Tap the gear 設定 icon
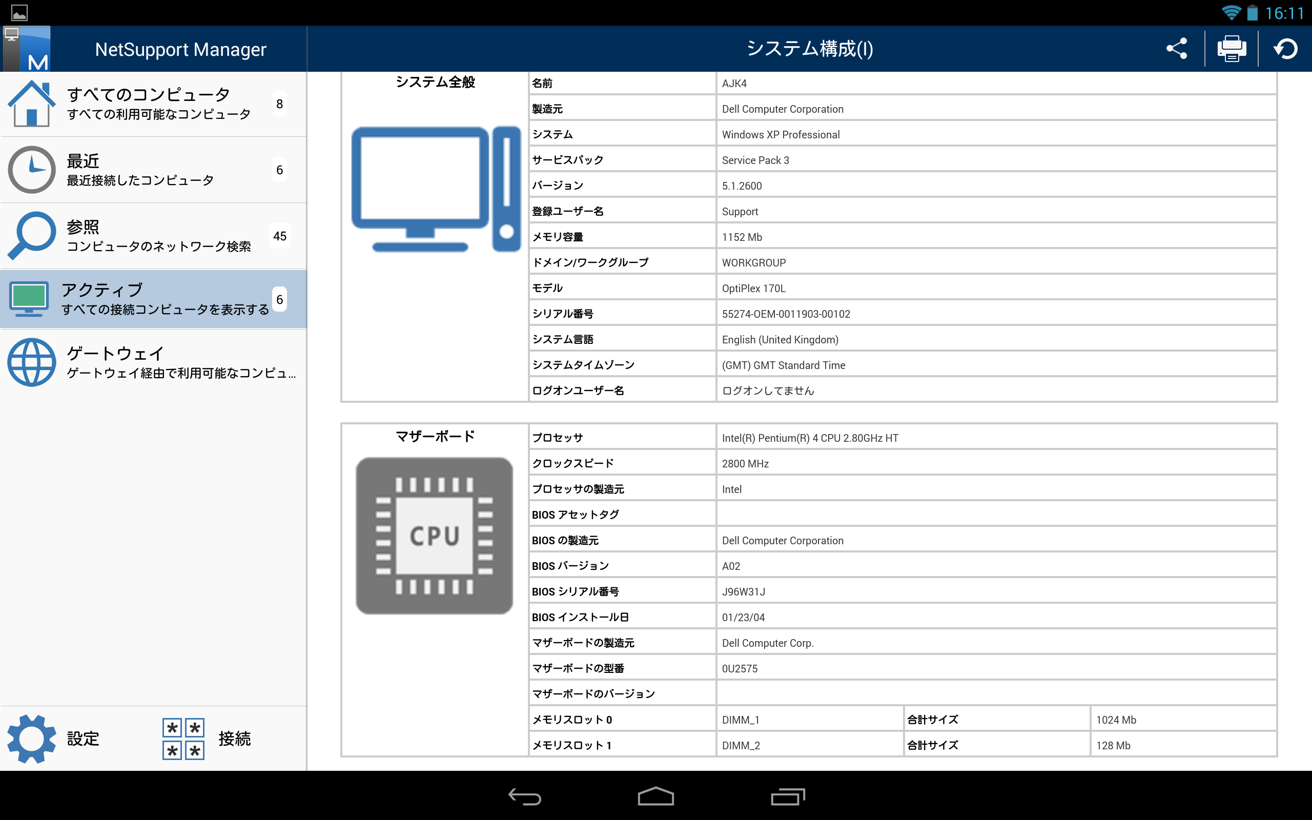 [x=31, y=739]
